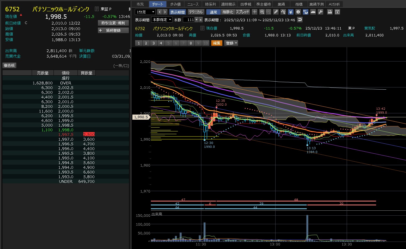The height and width of the screenshot is (249, 406).
Task: Click the info circle icon
Action: point(298,12)
